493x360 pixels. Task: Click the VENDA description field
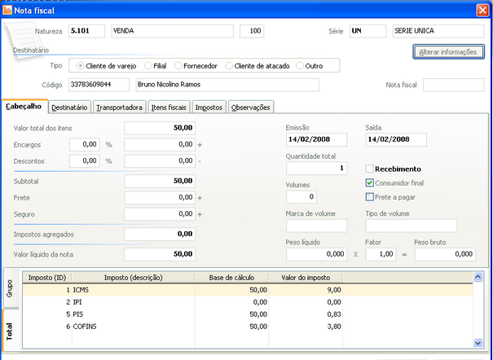pos(172,31)
